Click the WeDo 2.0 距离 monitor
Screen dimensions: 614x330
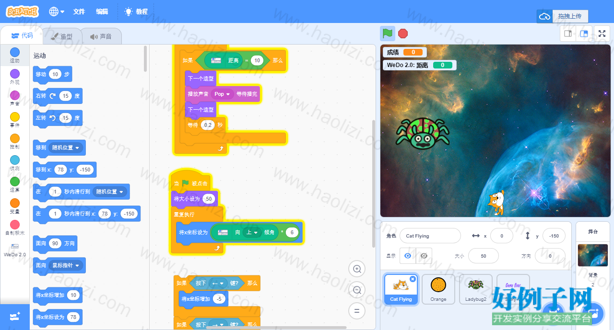[x=419, y=65]
